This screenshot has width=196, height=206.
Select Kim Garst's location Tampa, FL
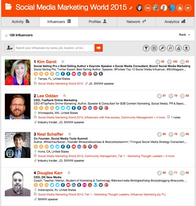pos(54,79)
